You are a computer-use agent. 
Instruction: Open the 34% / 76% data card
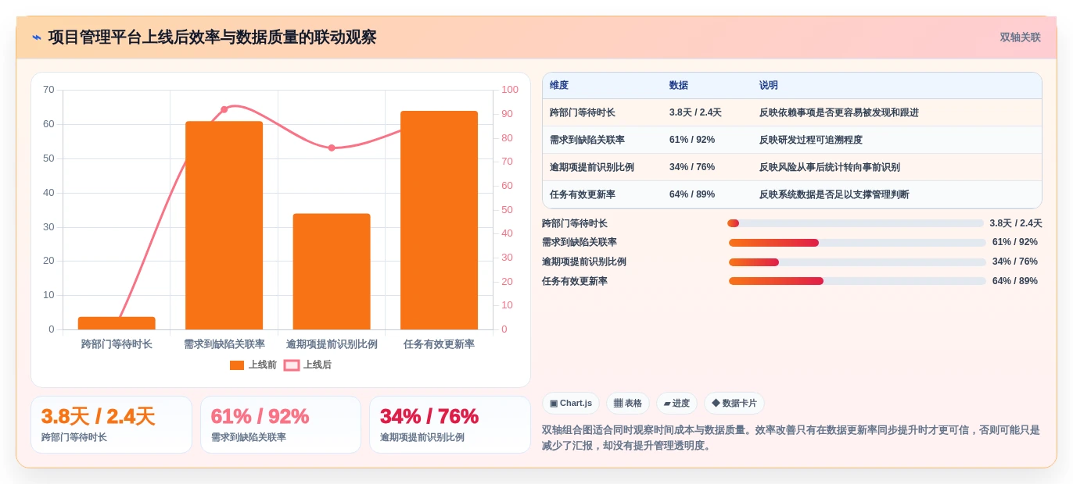450,425
